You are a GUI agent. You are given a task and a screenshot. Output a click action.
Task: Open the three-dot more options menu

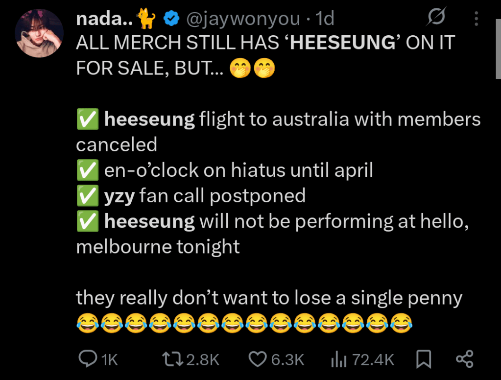tap(476, 19)
